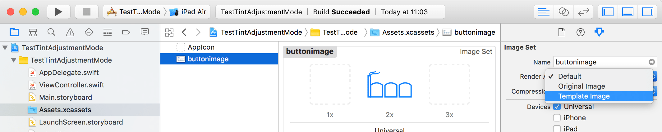662x132 pixels.
Task: Choose Original Image render option
Action: pyautogui.click(x=599, y=86)
